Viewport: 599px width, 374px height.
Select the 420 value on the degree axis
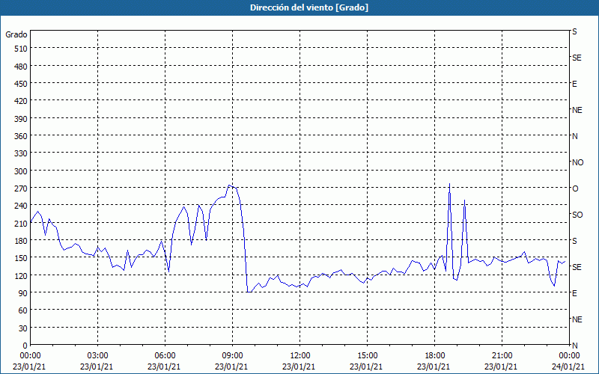(x=21, y=101)
